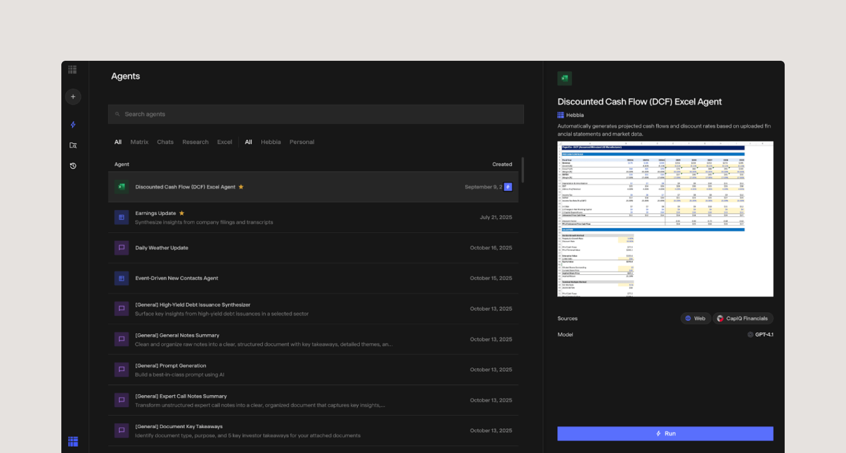Image resolution: width=846 pixels, height=453 pixels.
Task: Click the July 21, 2025 created date
Action: (496, 217)
